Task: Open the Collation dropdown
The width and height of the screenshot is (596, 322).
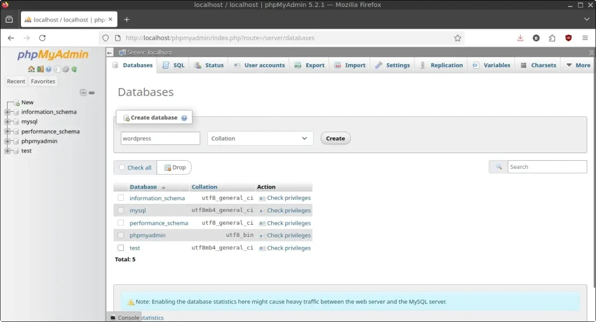Action: click(x=260, y=139)
